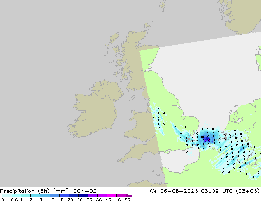
Task: Click the 30–35 mm purple legend swatch
Action: (x=93, y=196)
